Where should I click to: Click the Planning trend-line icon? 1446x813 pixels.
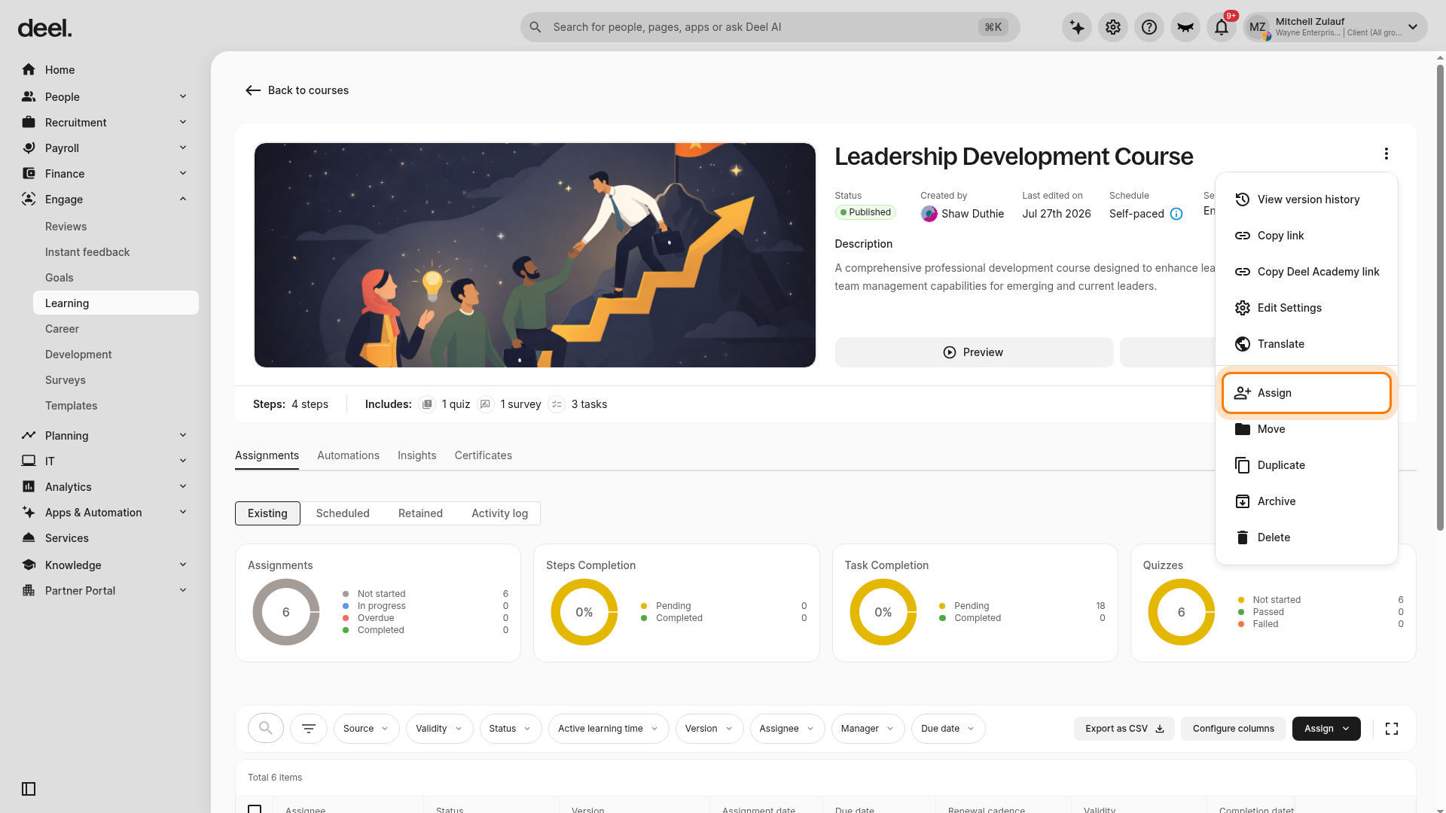[x=29, y=435]
